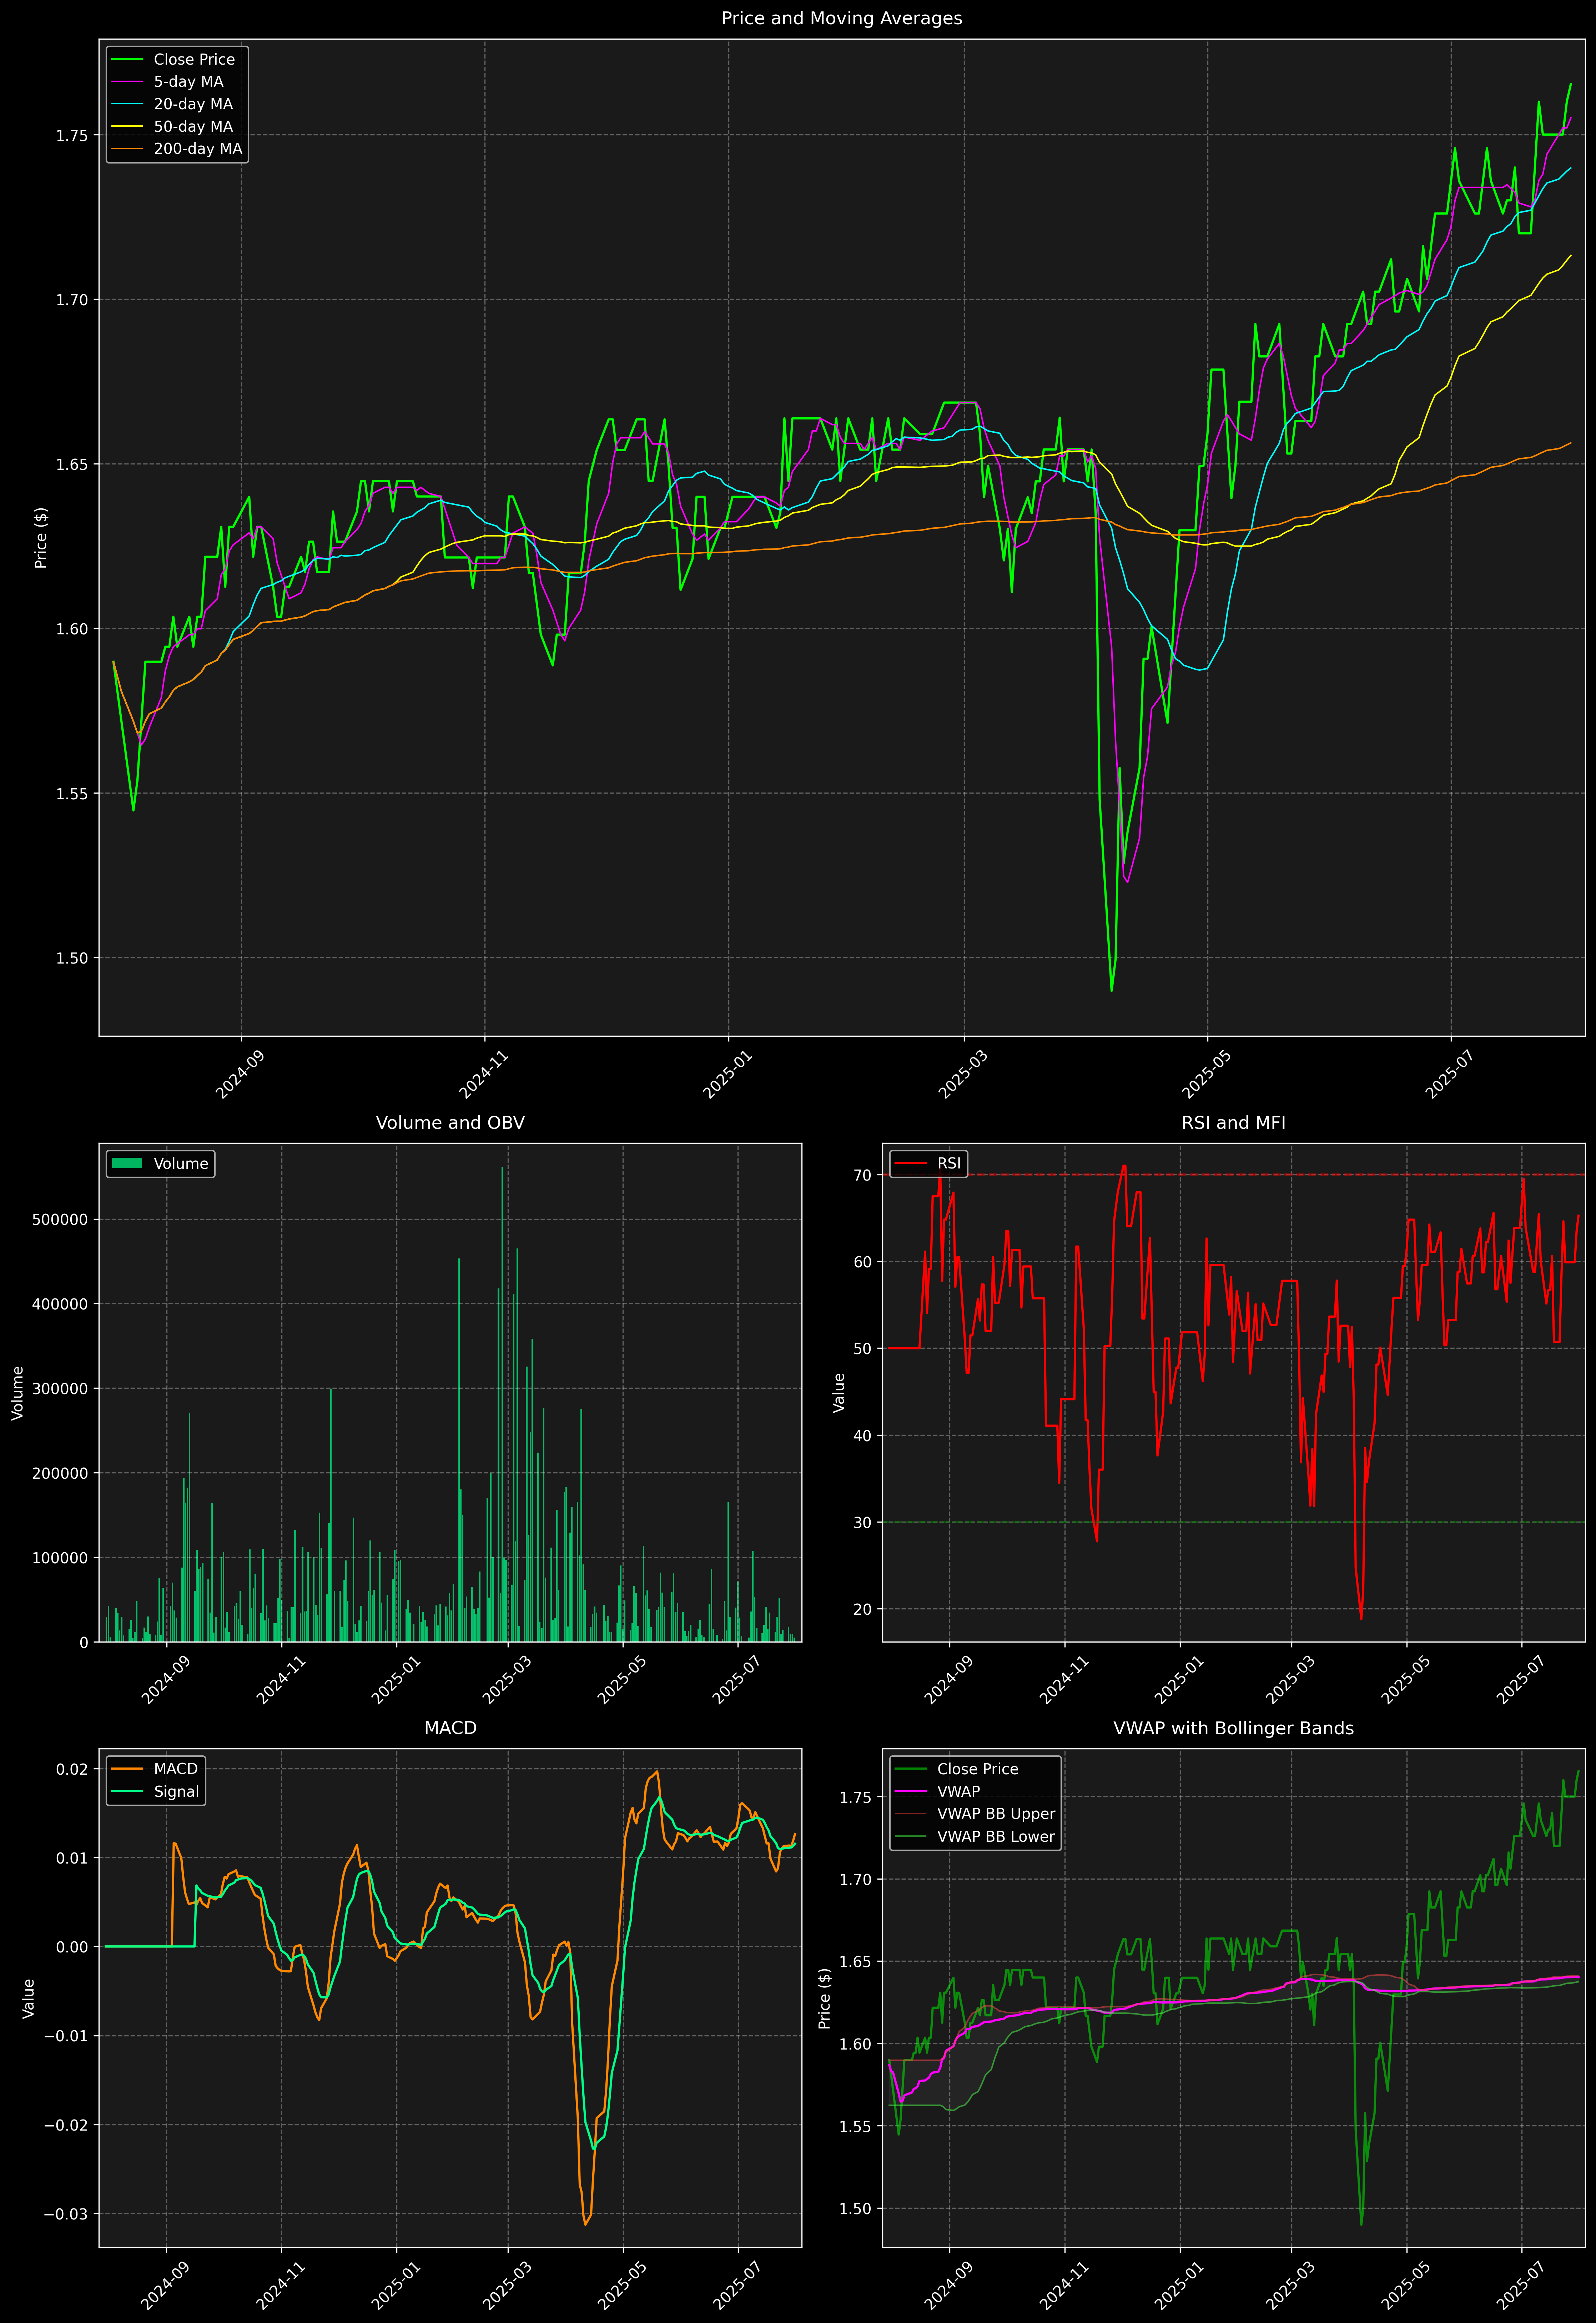Click the "MACD" chart title
Image resolution: width=1596 pixels, height=2323 pixels.
pyautogui.click(x=450, y=1728)
